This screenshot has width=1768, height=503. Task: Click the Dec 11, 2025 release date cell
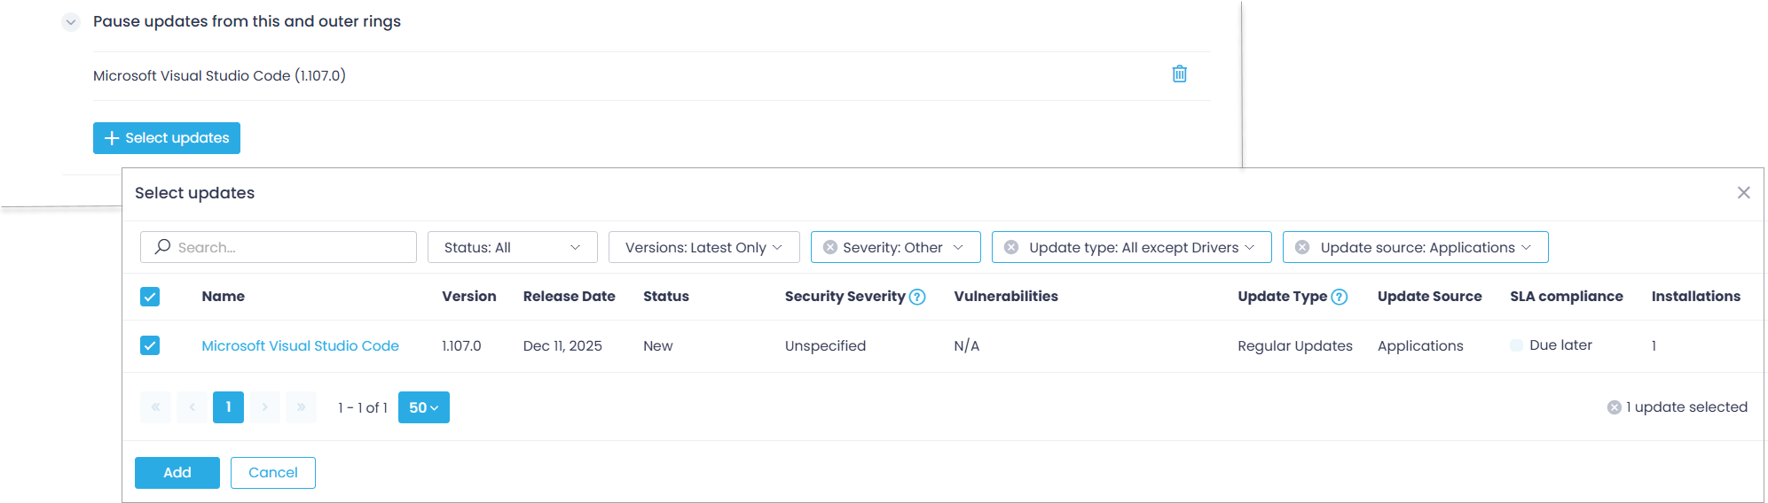[x=562, y=345]
